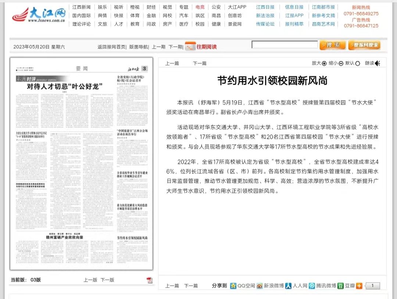Open the 娱乐 menu item
Viewport: 397px width, 299px height.
103,7
